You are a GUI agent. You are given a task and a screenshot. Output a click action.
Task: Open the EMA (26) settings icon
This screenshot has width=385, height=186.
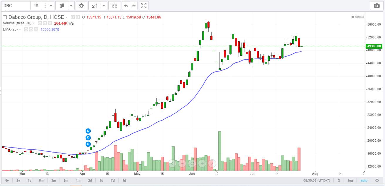click(x=31, y=29)
